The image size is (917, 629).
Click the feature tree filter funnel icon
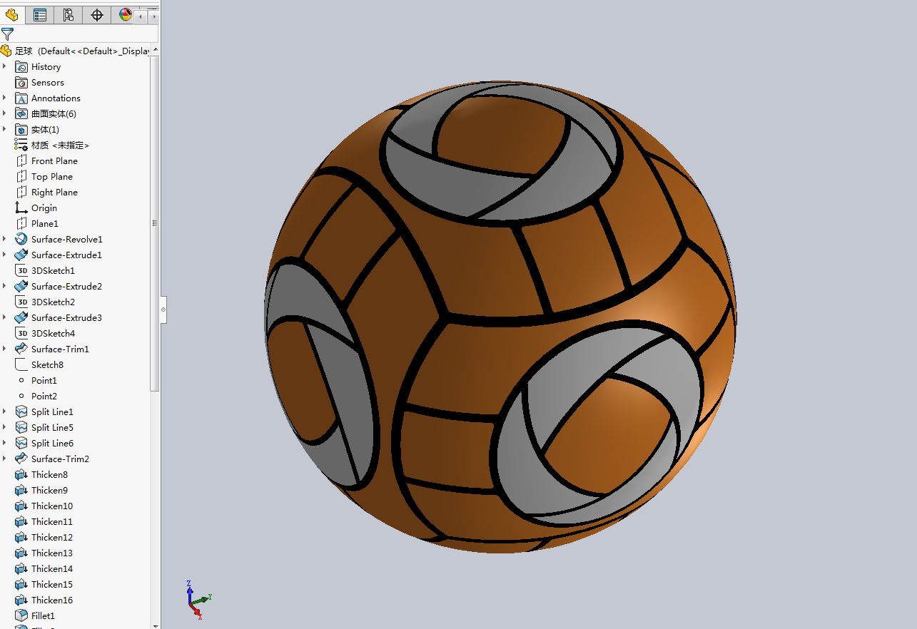tap(7, 34)
